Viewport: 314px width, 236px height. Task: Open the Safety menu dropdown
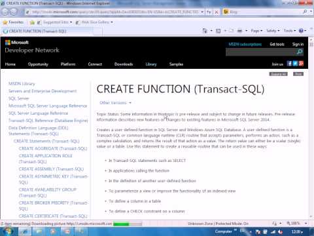coord(273,31)
